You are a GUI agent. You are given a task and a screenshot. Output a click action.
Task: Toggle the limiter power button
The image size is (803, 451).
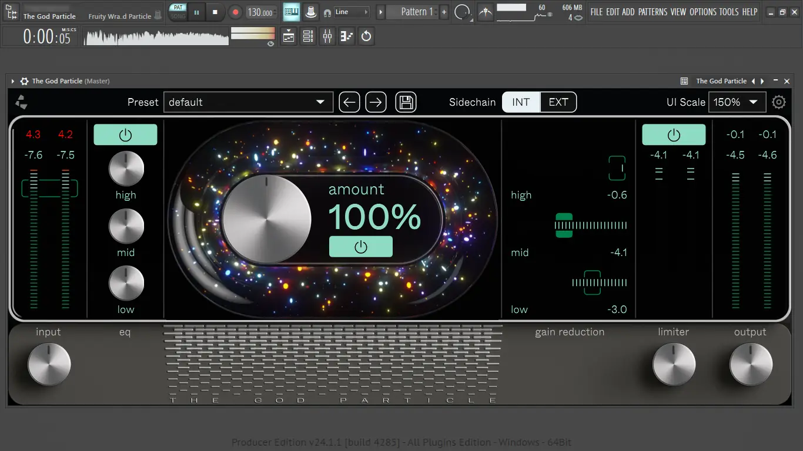point(674,134)
